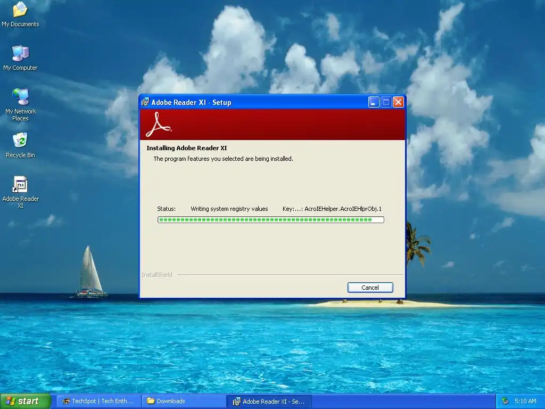545x409 pixels.
Task: Cancel the Adobe Reader XI installation
Action: click(370, 288)
